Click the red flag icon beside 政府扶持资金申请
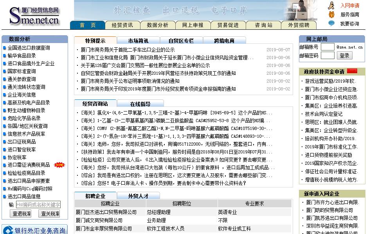 point(352,71)
